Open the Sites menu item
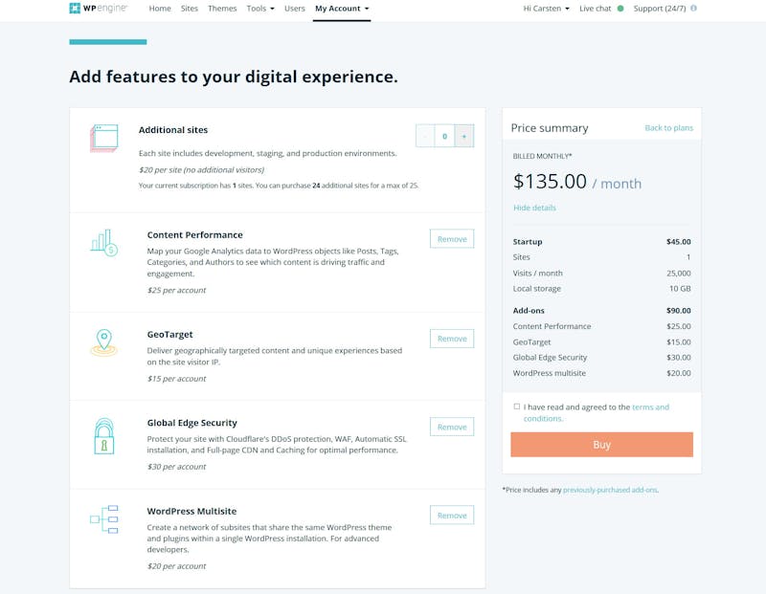The height and width of the screenshot is (594, 766). [189, 9]
